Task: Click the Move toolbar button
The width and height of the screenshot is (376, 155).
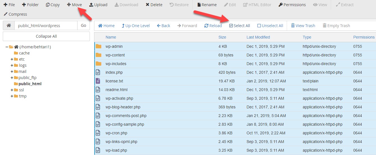Action: pos(74,5)
